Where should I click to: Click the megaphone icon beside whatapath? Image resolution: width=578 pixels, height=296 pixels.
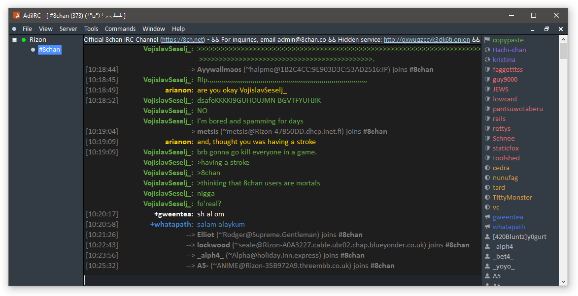[x=487, y=227]
